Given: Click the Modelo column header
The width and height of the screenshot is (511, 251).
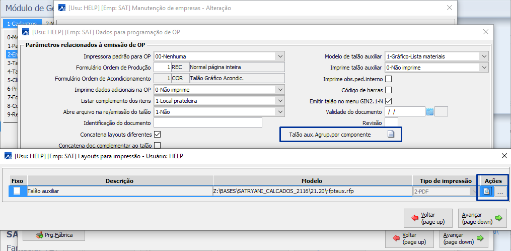Looking at the screenshot, I should (312, 181).
